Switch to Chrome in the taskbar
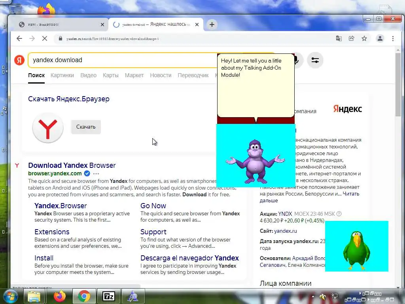 84,296
